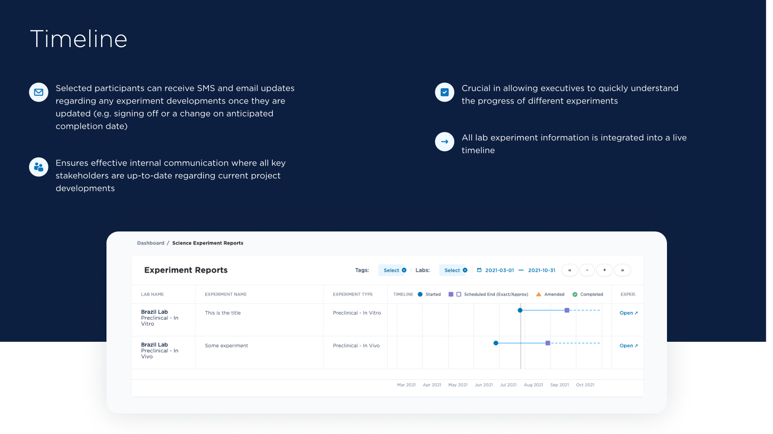773x434 pixels.
Task: Click 'Preclinical - In Vivo' type cell
Action: click(x=356, y=346)
